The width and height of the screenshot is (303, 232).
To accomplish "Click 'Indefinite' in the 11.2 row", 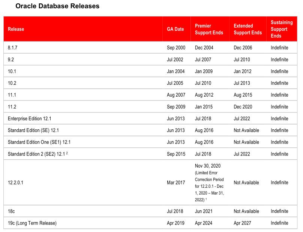I will 279,107.
